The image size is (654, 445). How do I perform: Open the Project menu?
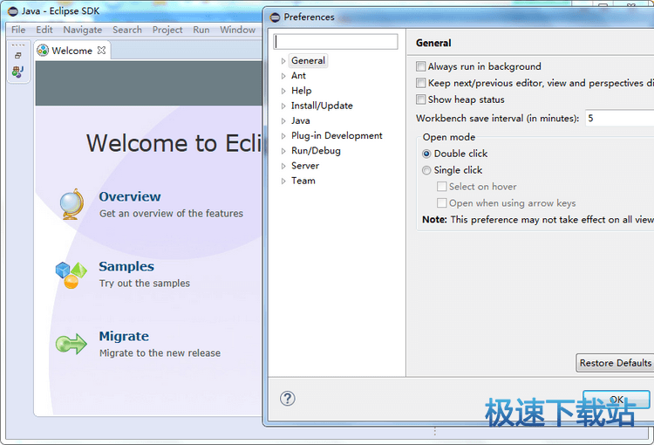click(x=167, y=30)
